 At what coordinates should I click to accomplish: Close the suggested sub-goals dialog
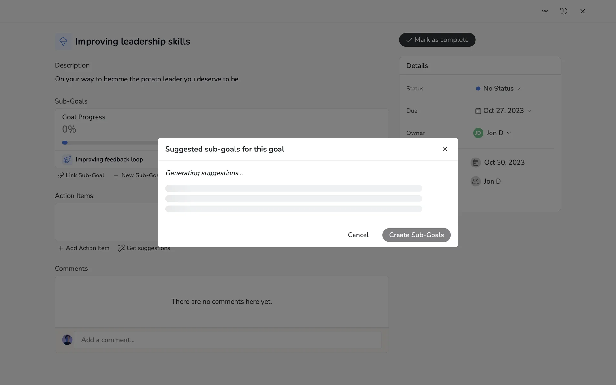pos(445,149)
